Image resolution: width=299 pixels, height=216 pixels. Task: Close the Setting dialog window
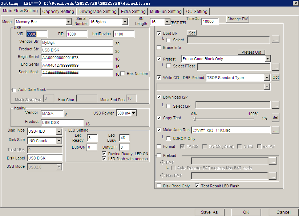coord(296,3)
